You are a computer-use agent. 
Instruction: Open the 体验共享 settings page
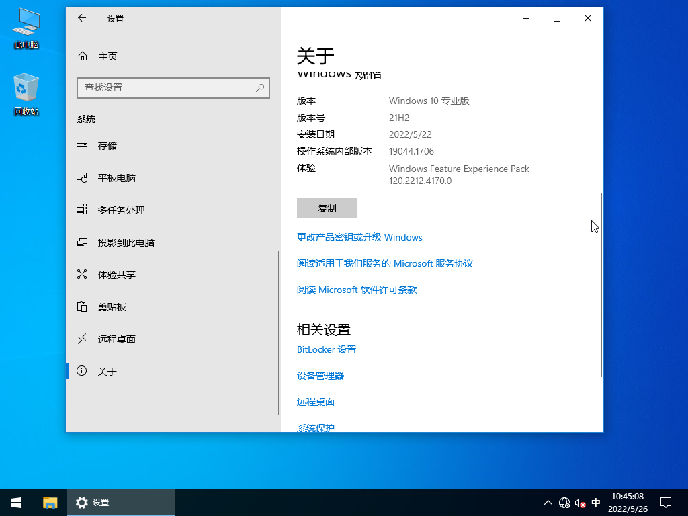(117, 274)
